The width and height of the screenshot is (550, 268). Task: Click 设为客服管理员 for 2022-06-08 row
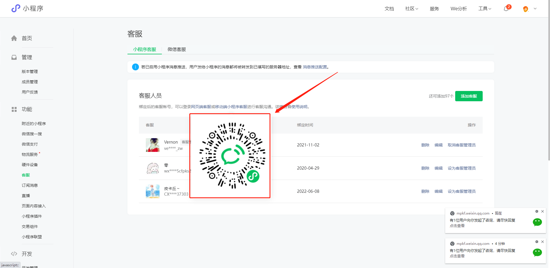tap(461, 191)
